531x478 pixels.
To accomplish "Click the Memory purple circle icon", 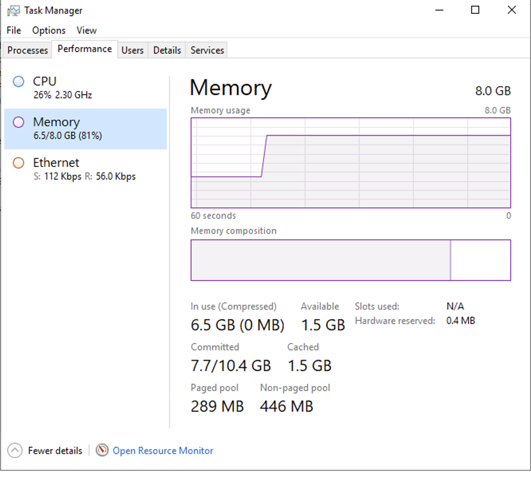I will [x=18, y=122].
